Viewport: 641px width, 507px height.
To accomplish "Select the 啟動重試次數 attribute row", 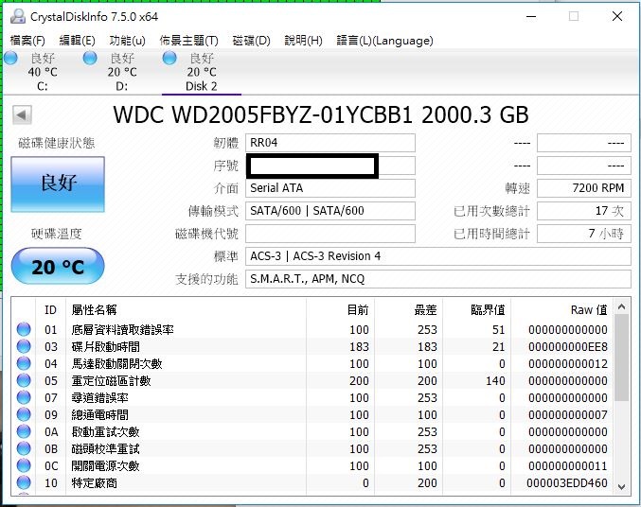I will tap(313, 432).
